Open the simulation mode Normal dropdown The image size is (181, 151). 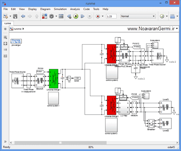coord(138,16)
